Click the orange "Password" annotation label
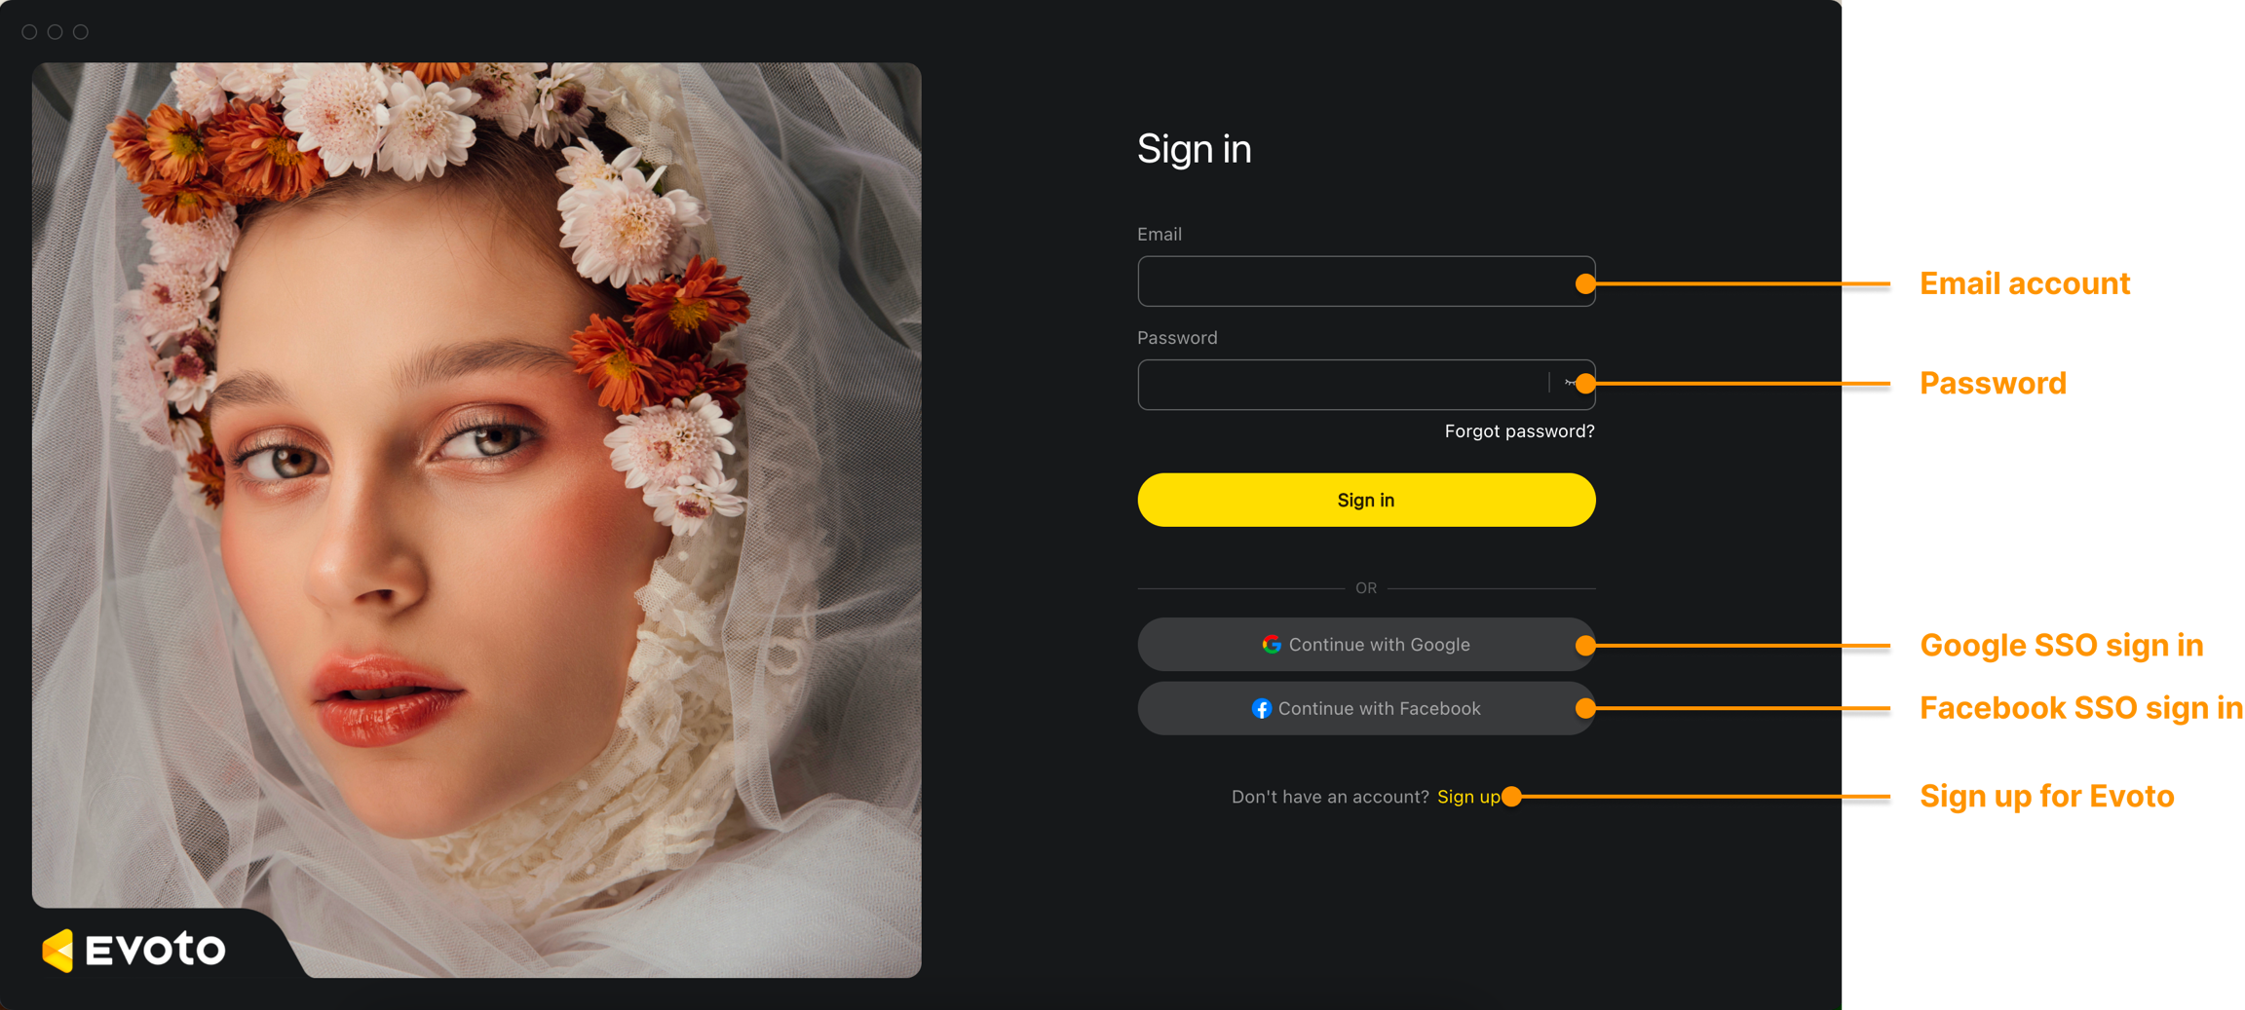This screenshot has width=2245, height=1010. pos(1993,384)
